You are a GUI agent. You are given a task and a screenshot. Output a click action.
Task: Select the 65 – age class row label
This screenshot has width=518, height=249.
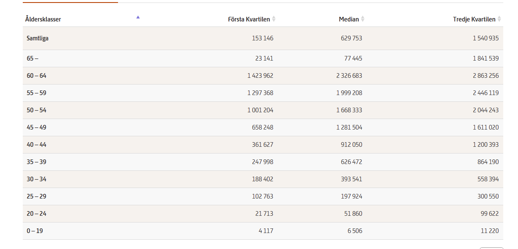click(32, 58)
